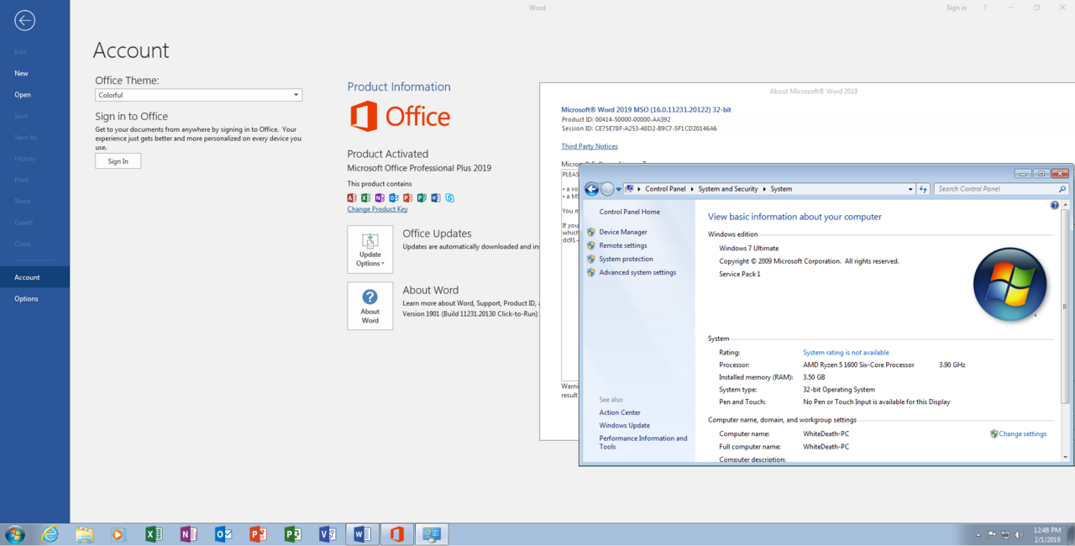Click the Publisher icon in product contents

(422, 198)
